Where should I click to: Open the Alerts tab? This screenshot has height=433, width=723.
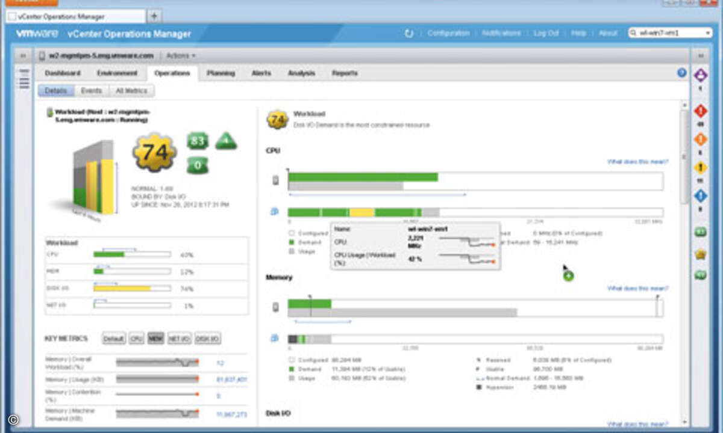point(261,73)
